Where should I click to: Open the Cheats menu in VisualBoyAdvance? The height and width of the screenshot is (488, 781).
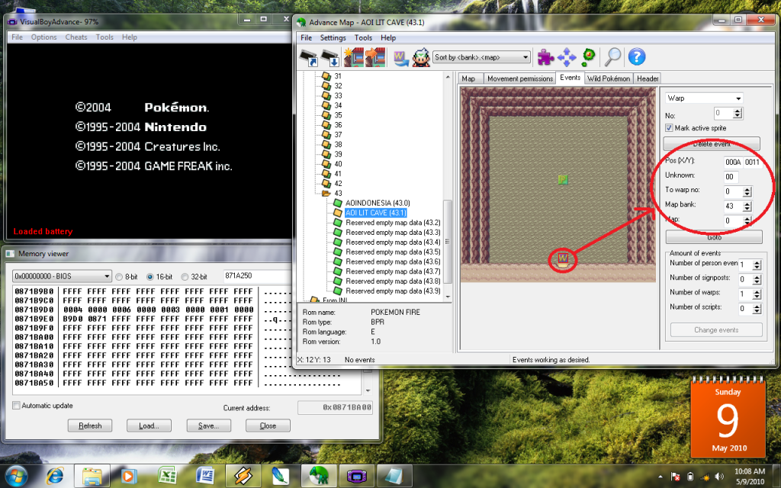tap(76, 37)
